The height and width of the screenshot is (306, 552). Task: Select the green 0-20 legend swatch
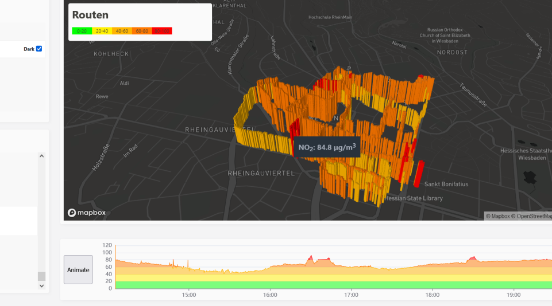pyautogui.click(x=82, y=31)
